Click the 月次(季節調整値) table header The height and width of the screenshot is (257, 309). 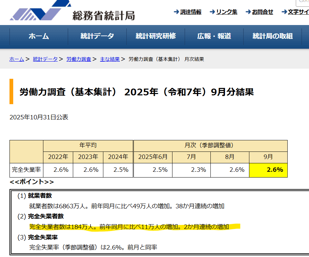210,145
